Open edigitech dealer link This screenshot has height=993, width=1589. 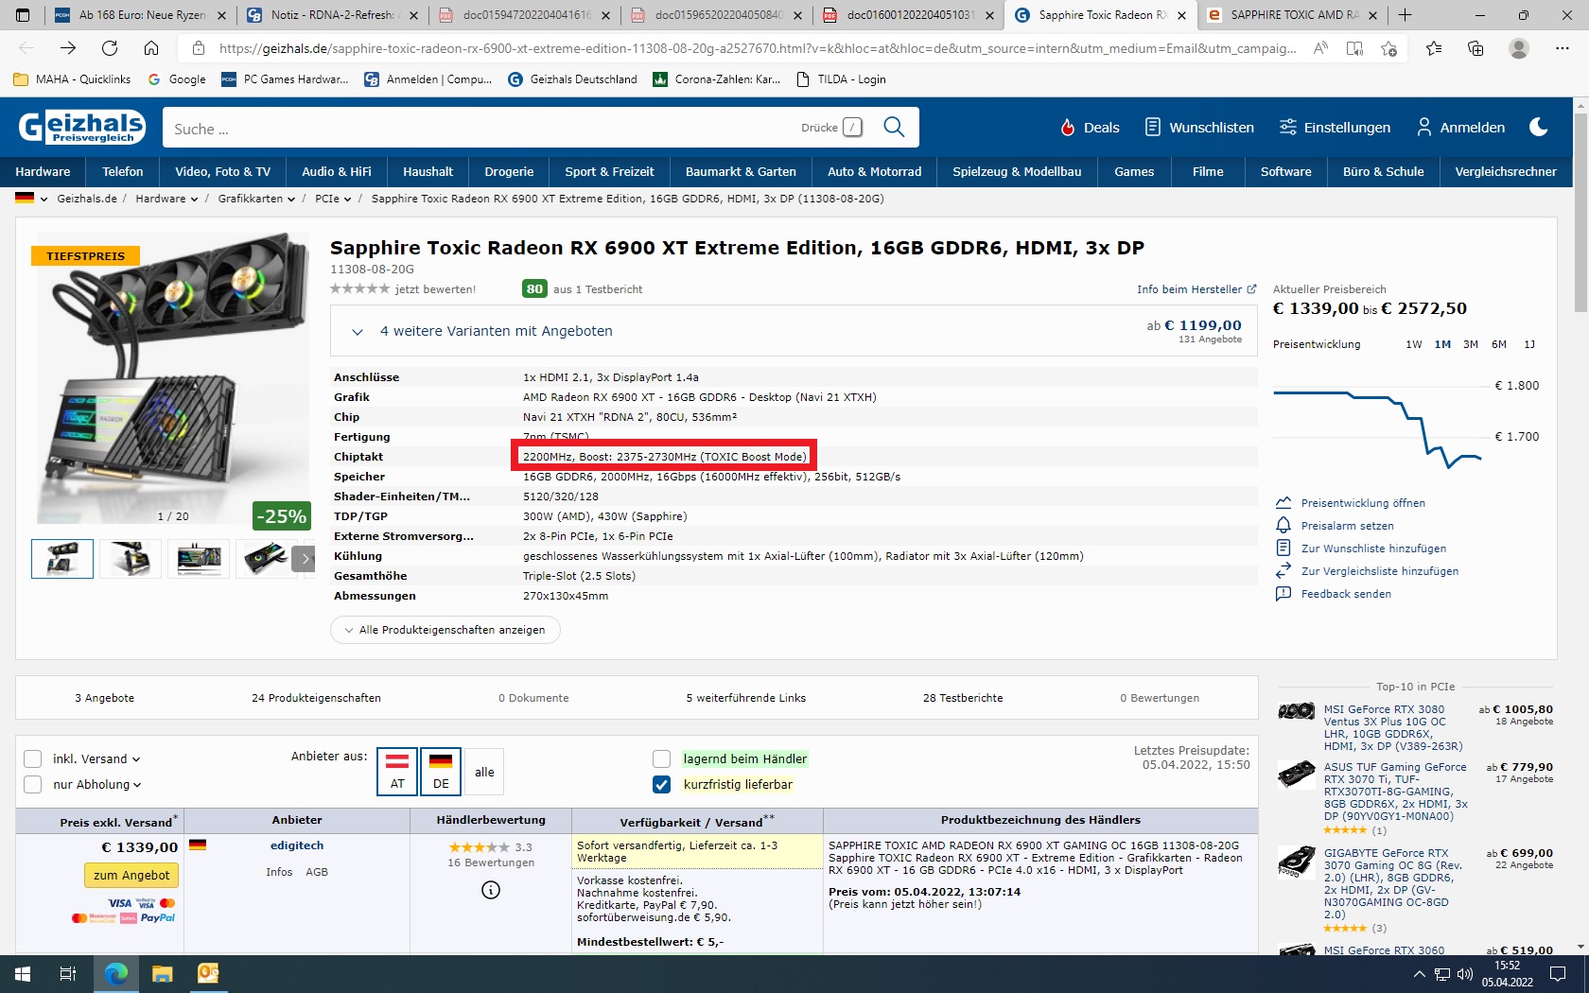pyautogui.click(x=297, y=845)
